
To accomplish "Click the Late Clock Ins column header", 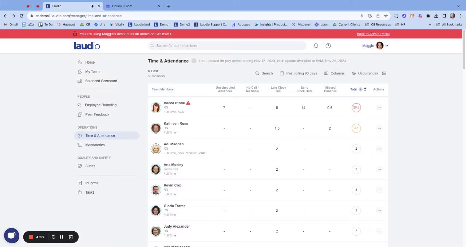I will coord(279,89).
